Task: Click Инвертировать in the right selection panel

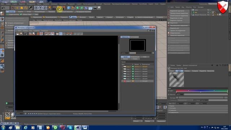Action: tap(179, 33)
